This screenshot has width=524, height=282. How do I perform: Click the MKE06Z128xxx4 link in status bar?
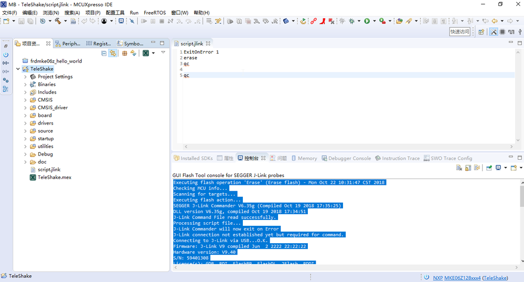[x=463, y=278]
